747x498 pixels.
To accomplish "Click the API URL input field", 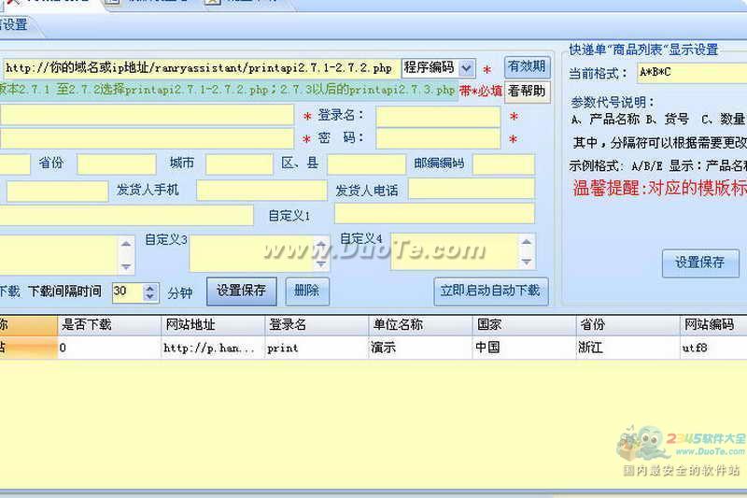I will tap(201, 68).
